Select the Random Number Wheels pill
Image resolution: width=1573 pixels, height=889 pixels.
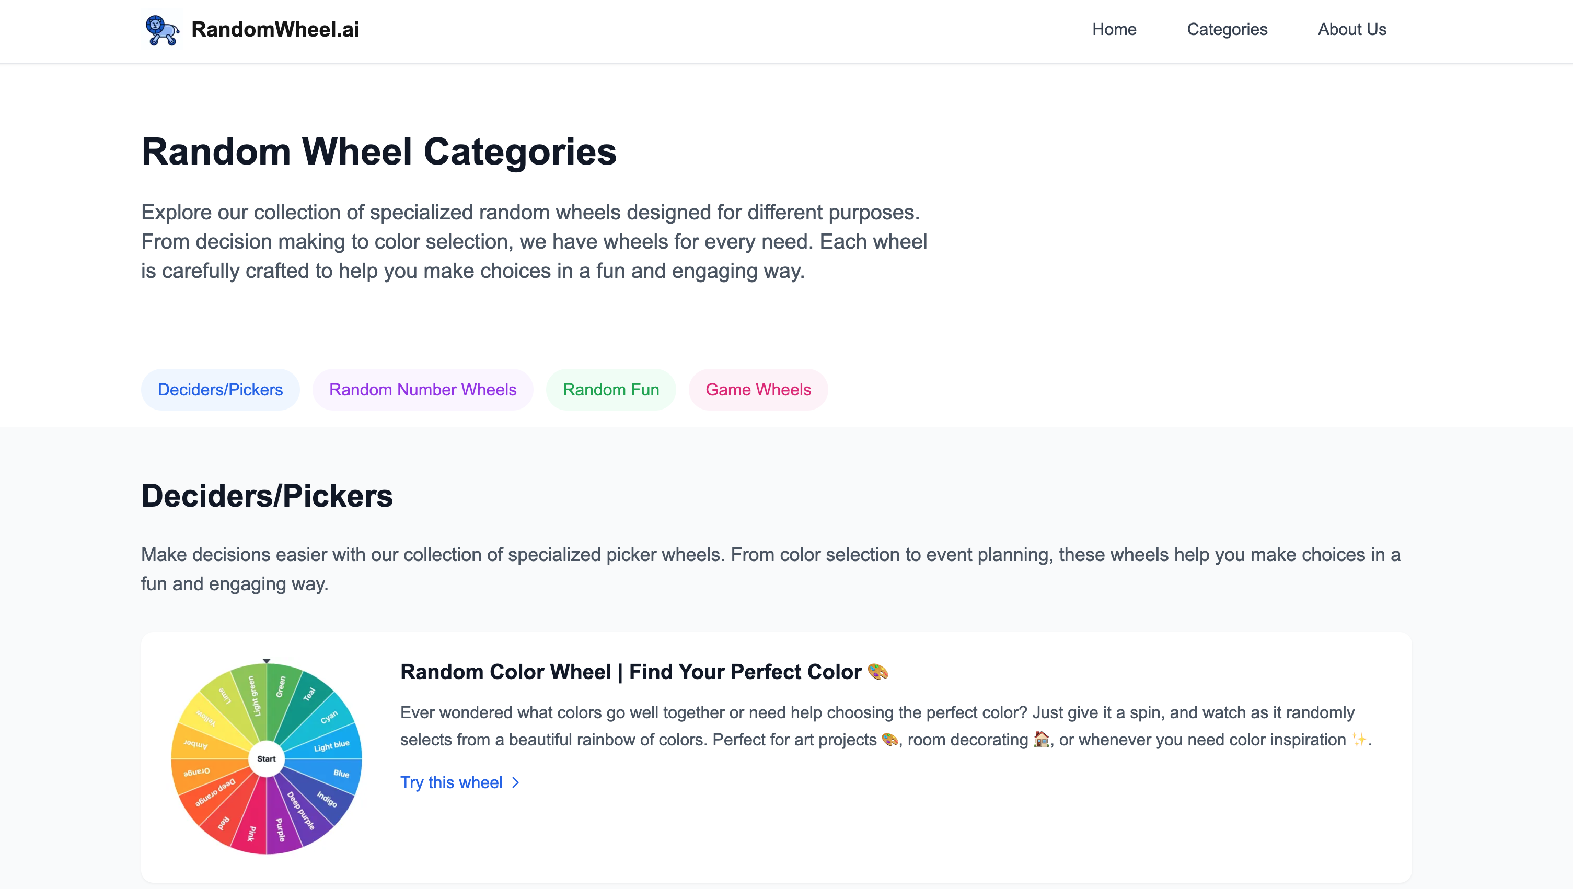click(x=423, y=390)
